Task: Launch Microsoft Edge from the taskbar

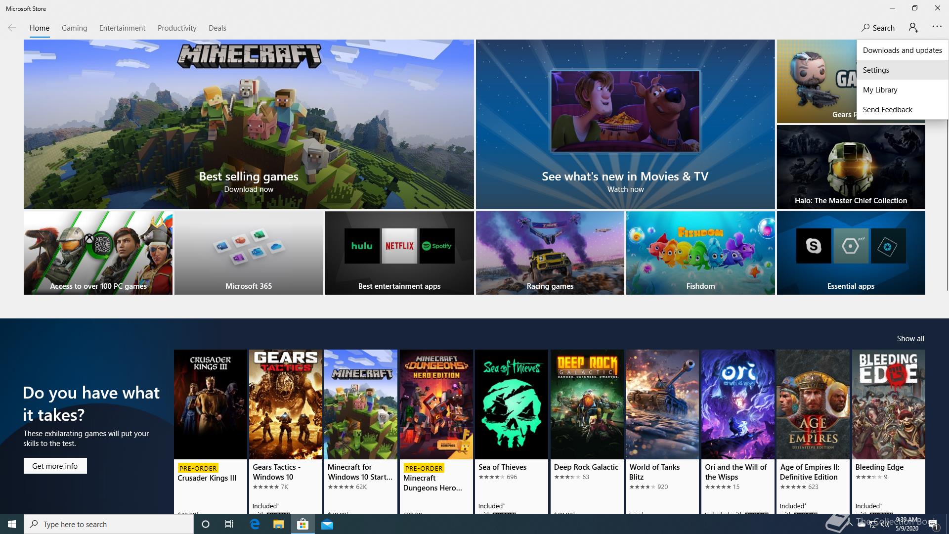Action: [x=255, y=524]
